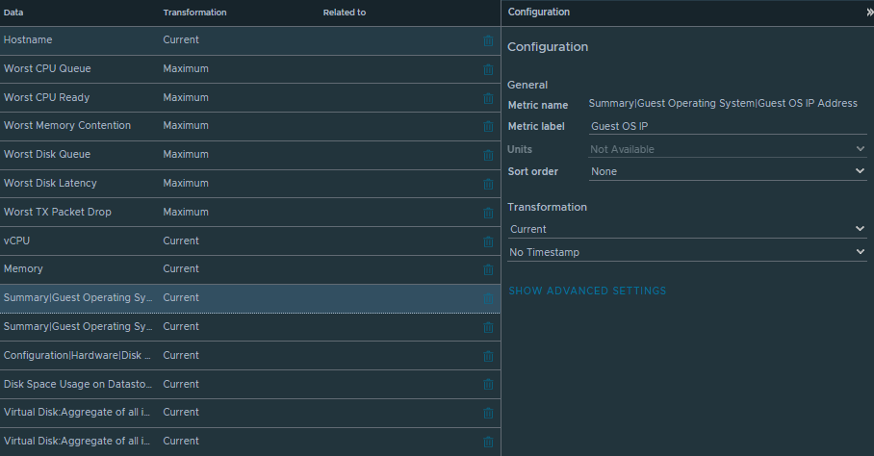Click the Data column header

[13, 13]
